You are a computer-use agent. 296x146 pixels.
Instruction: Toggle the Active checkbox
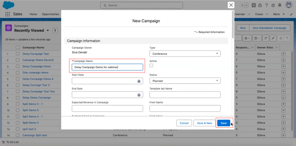[x=151, y=65]
